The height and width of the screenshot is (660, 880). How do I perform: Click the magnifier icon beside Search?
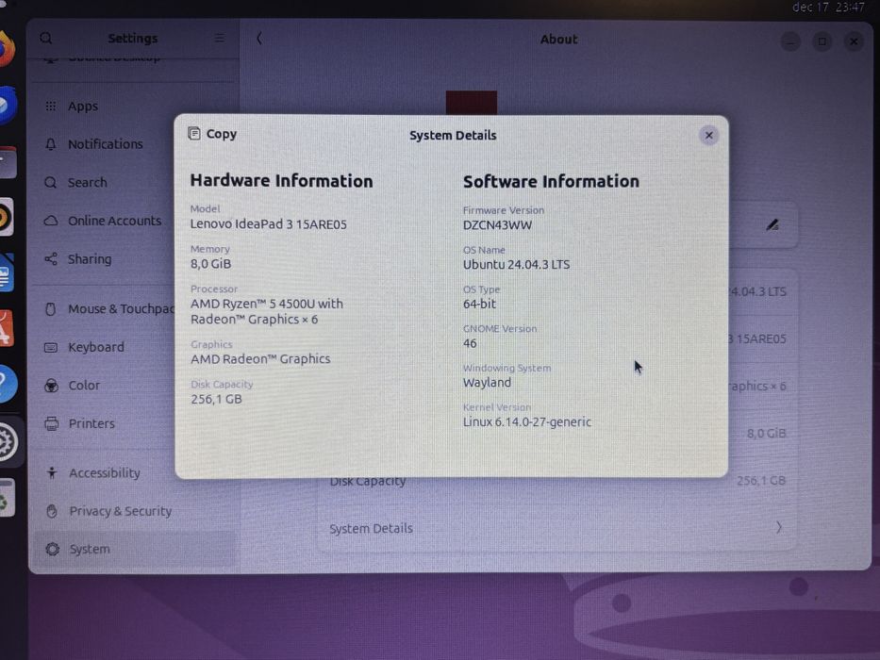51,182
